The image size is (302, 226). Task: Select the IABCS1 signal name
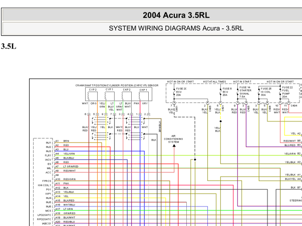pyautogui.click(x=47, y=223)
